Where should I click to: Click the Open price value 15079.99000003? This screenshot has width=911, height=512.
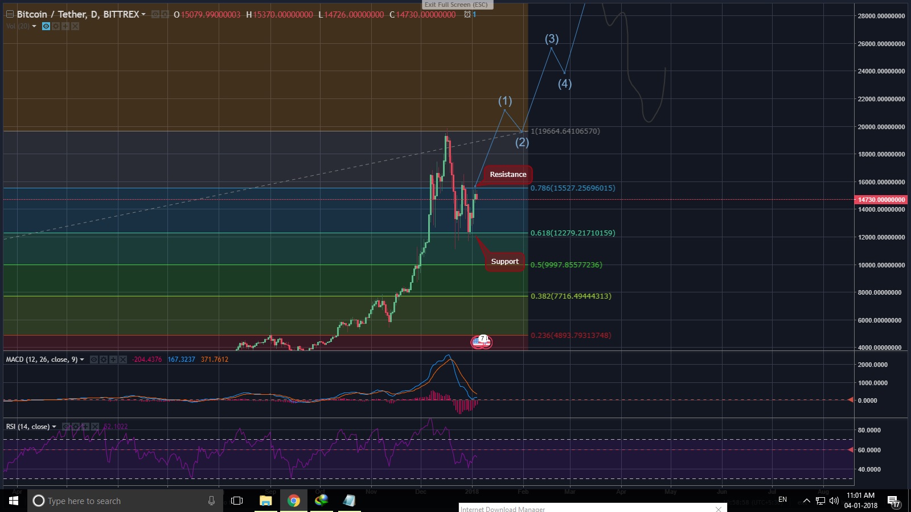(x=211, y=15)
